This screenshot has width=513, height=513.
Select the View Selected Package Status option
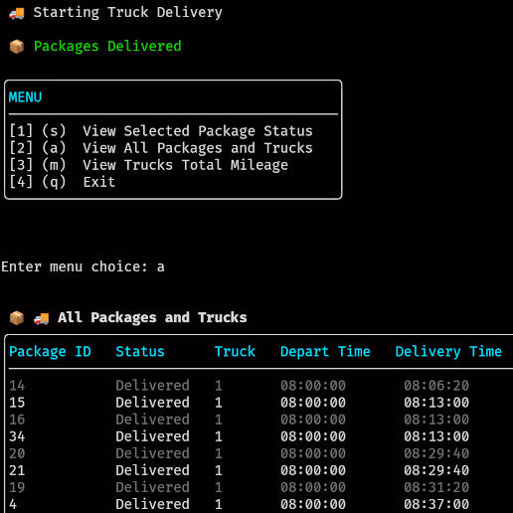click(x=161, y=131)
